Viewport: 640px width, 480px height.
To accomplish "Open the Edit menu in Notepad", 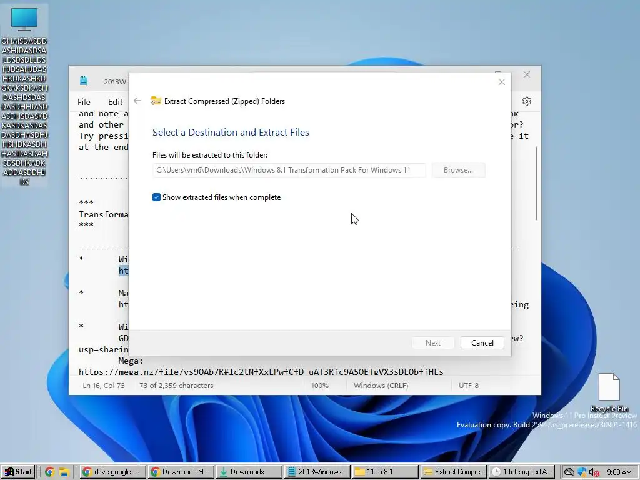I will (115, 102).
